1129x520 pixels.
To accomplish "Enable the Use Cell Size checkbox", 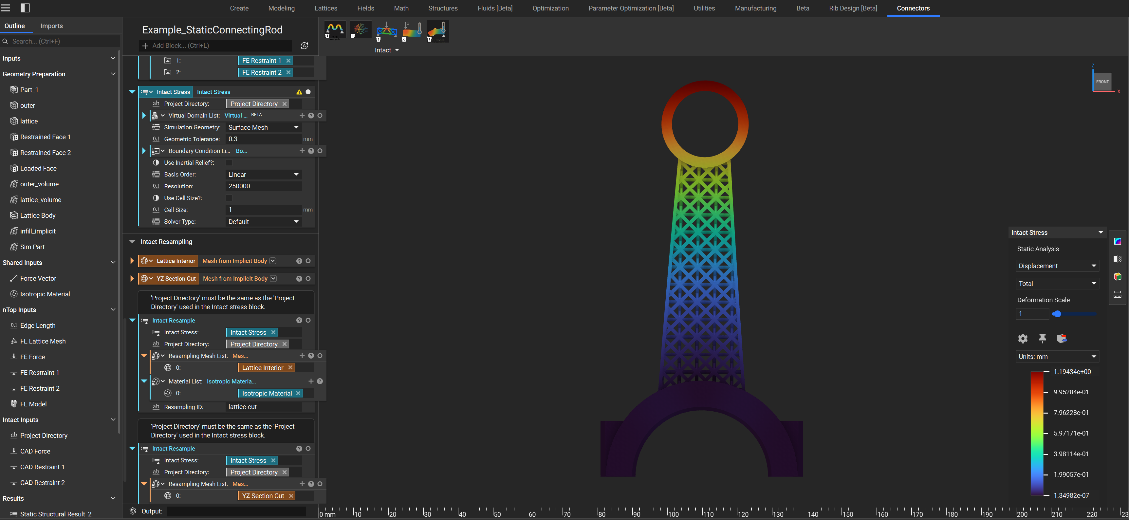I will [229, 198].
